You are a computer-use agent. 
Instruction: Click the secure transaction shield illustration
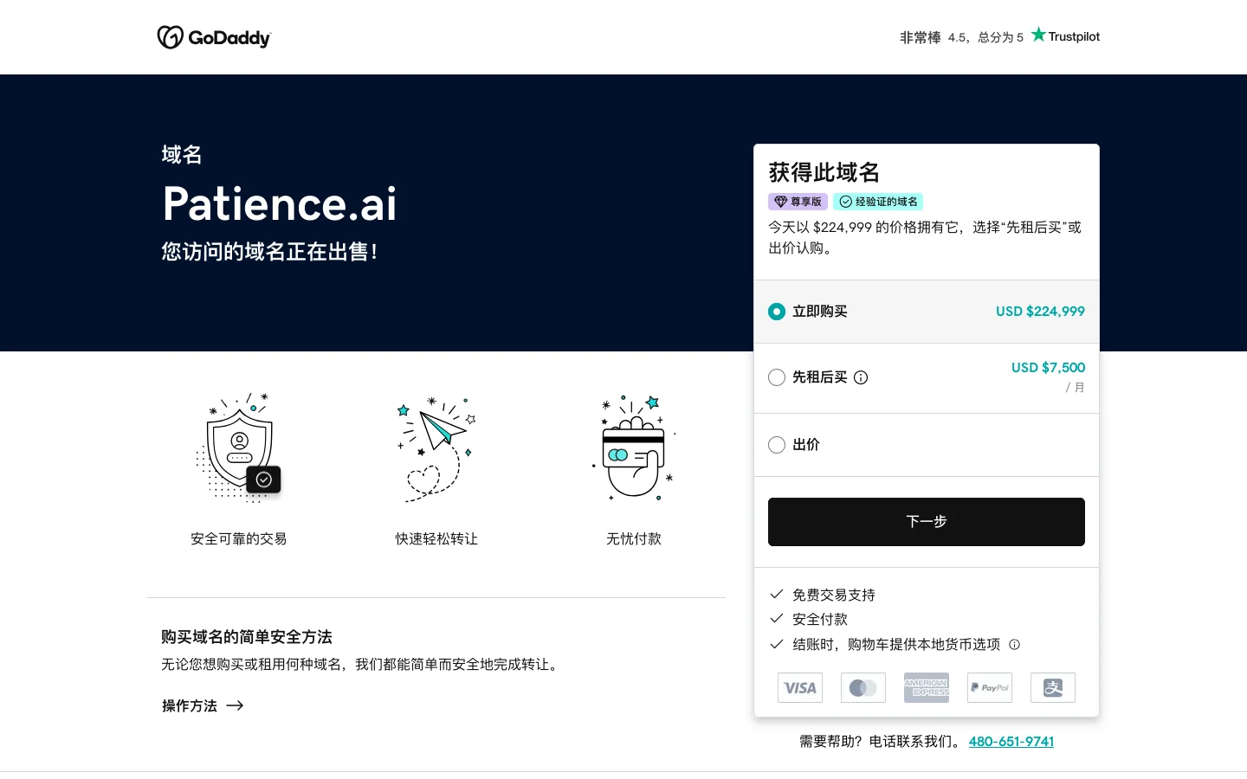click(239, 447)
